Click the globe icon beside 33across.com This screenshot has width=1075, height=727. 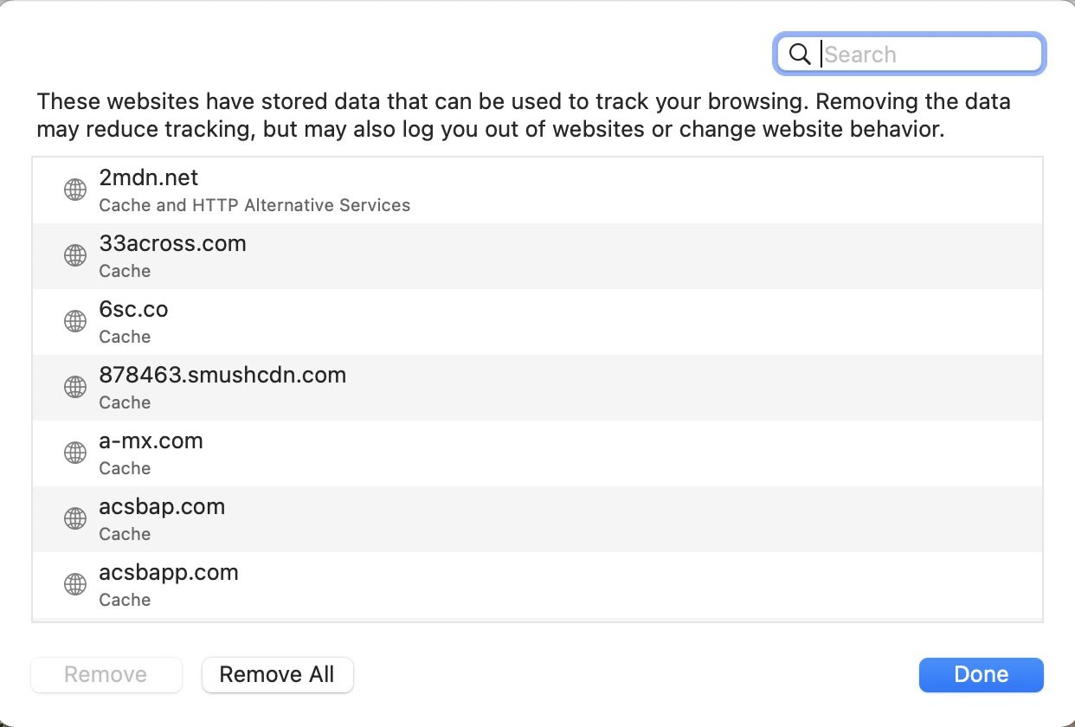tap(75, 255)
